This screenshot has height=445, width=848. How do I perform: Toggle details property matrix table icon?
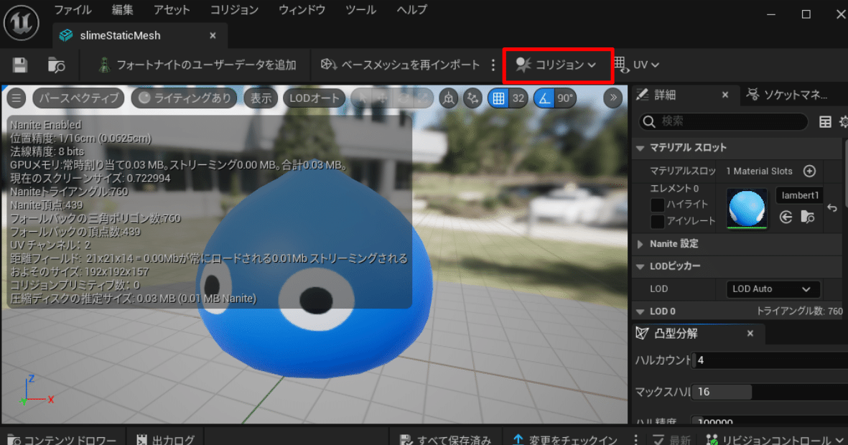tap(825, 122)
